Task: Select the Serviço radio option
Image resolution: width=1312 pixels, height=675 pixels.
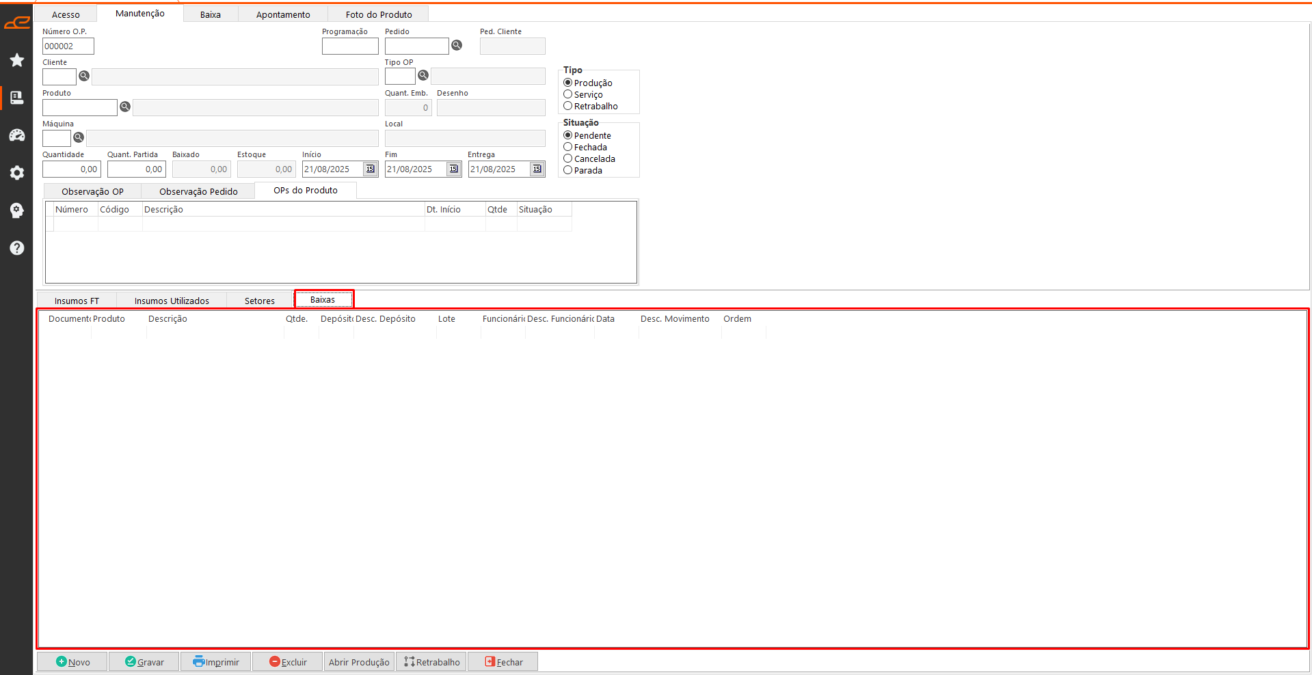Action: tap(567, 94)
